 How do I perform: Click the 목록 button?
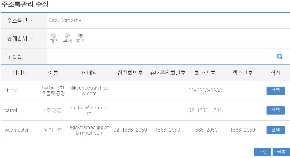281,152
